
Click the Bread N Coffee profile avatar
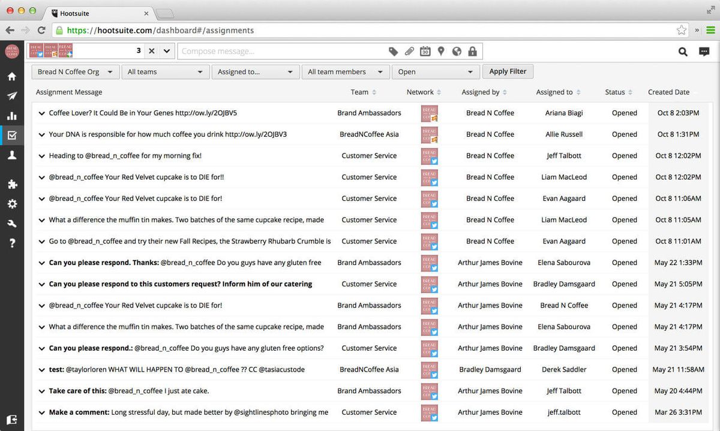pos(11,51)
